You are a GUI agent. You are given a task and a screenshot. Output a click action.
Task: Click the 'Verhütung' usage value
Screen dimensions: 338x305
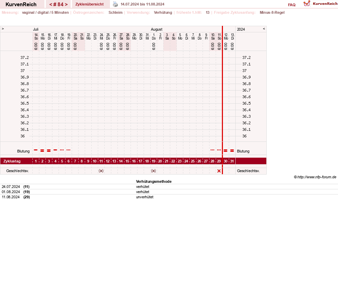click(x=163, y=12)
